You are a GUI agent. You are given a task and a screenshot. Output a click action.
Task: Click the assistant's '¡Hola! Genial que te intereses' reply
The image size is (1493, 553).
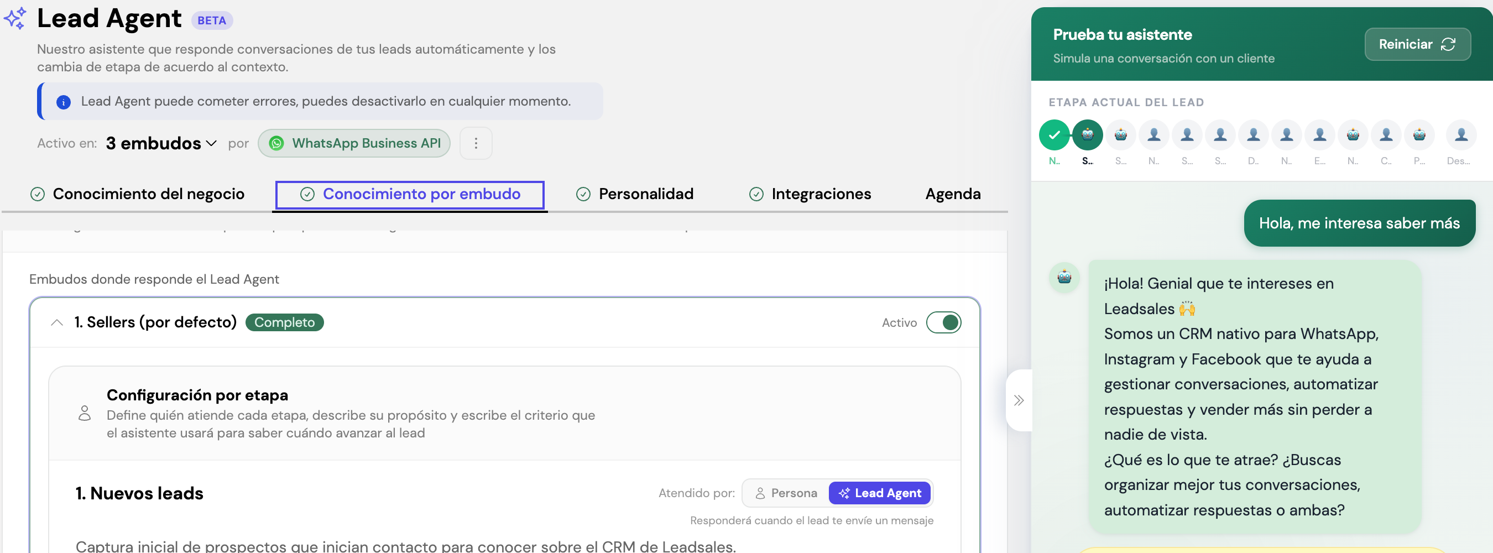point(1255,397)
